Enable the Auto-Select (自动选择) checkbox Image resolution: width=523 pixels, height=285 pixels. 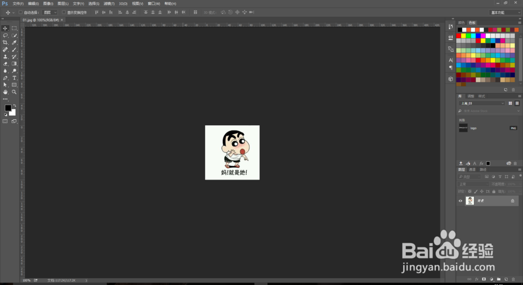21,13
